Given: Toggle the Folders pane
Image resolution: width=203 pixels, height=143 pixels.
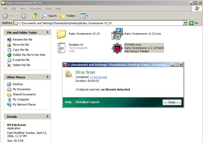Looking at the screenshot, I should point(68,16).
